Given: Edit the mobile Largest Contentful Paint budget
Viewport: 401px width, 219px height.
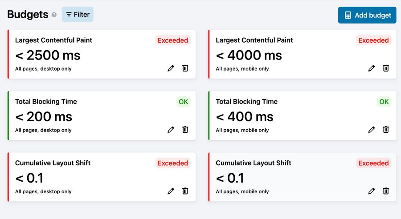Looking at the screenshot, I should tap(372, 68).
